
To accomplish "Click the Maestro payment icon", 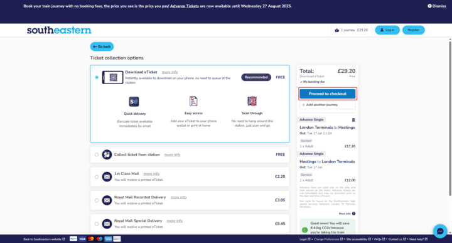I will pos(99,239).
